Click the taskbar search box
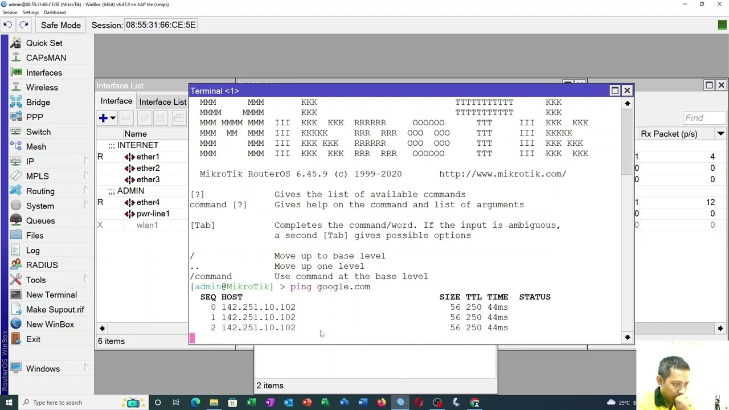Image resolution: width=729 pixels, height=410 pixels. click(70, 403)
